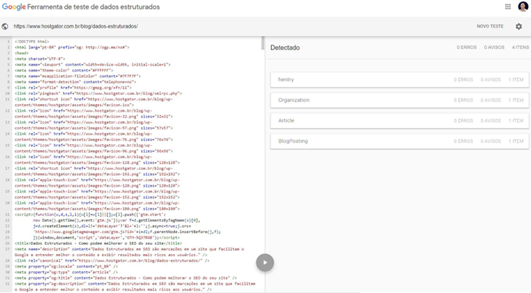Click the 0 ERROS label on hentry row
The width and height of the screenshot is (531, 293).
click(463, 80)
